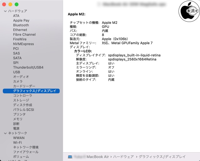Screen dimensions: 200x161
Task: Click the highlighted グラフィックス/ディスプレイ item
Action: pyautogui.click(x=34, y=91)
